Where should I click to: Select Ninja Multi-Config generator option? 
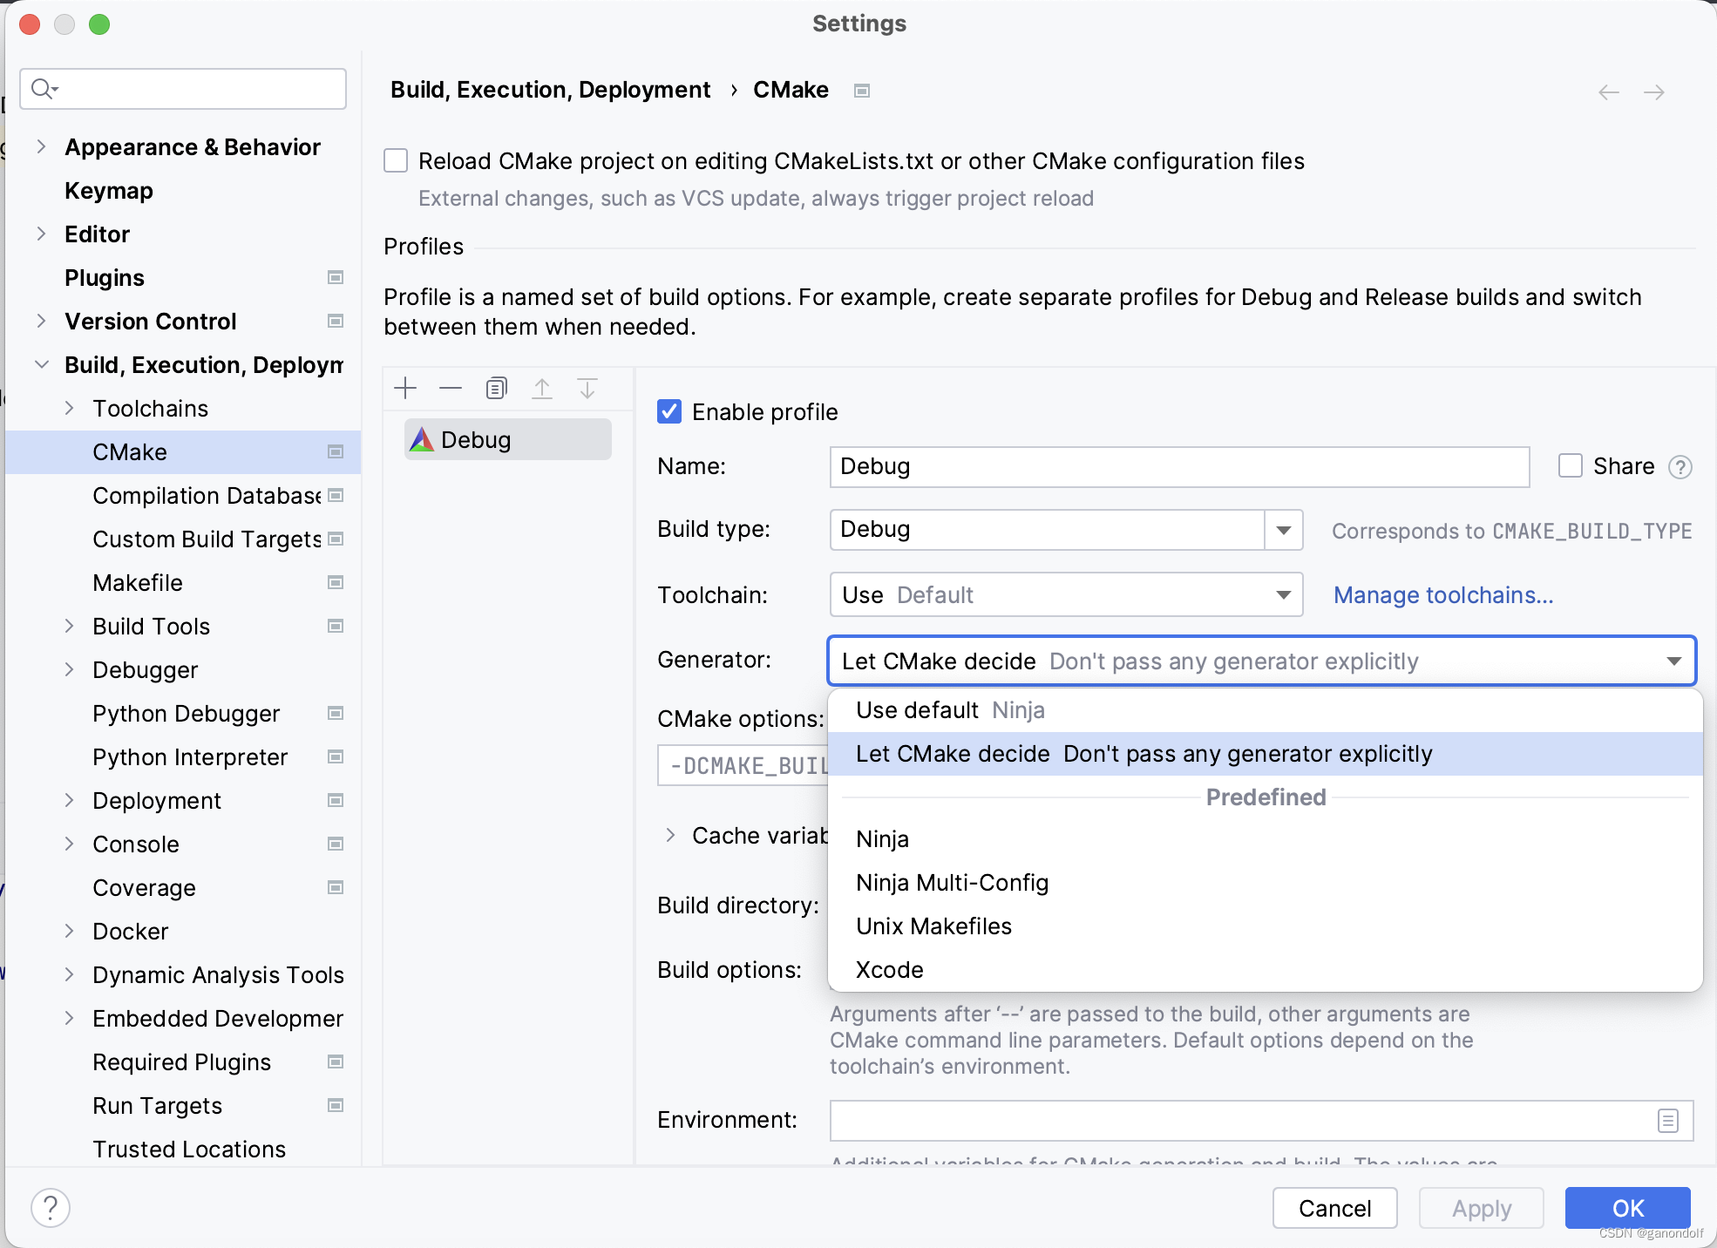952,883
